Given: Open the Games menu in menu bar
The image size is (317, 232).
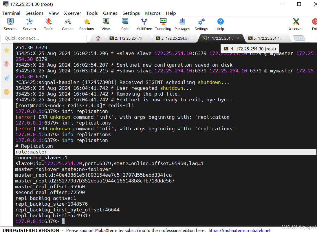Looking at the screenshot, I should point(110,13).
